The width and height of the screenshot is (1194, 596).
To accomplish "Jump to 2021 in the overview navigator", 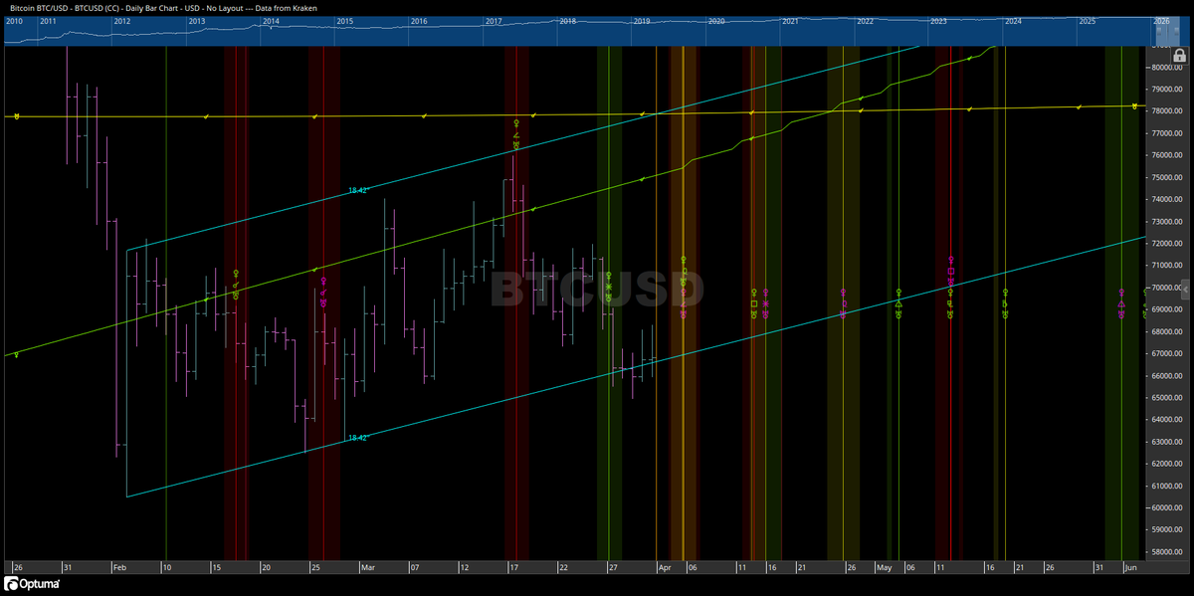I will [790, 20].
